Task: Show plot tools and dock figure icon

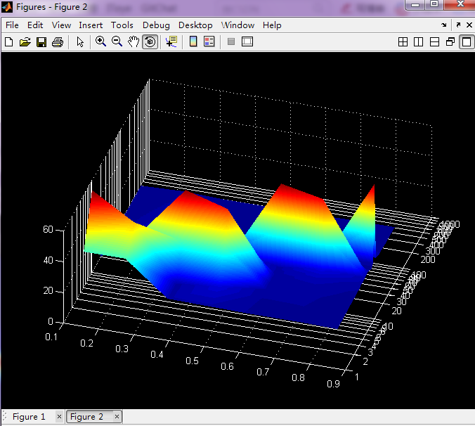Action: pos(247,41)
